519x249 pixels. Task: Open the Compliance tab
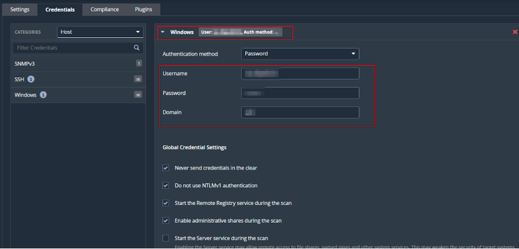104,9
